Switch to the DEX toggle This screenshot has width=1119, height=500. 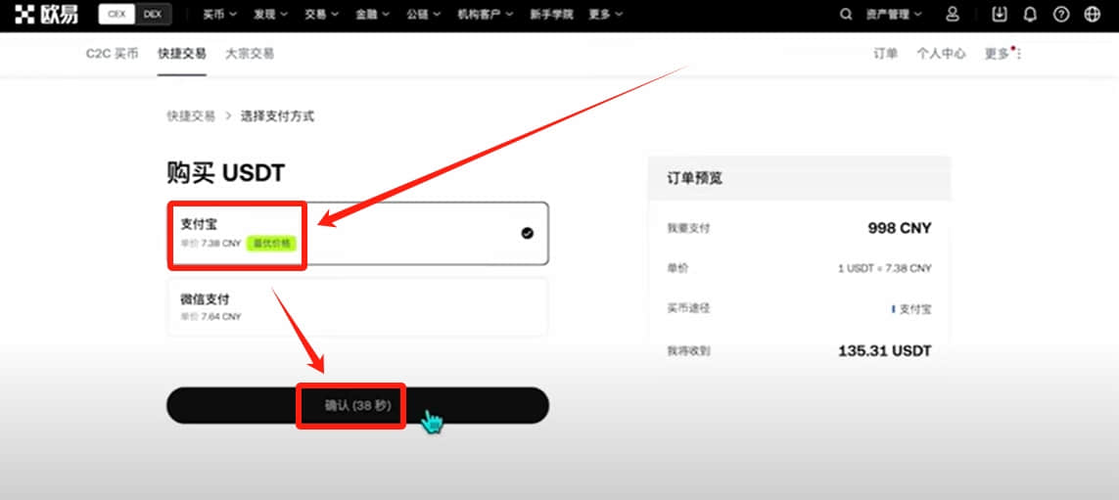click(x=154, y=15)
